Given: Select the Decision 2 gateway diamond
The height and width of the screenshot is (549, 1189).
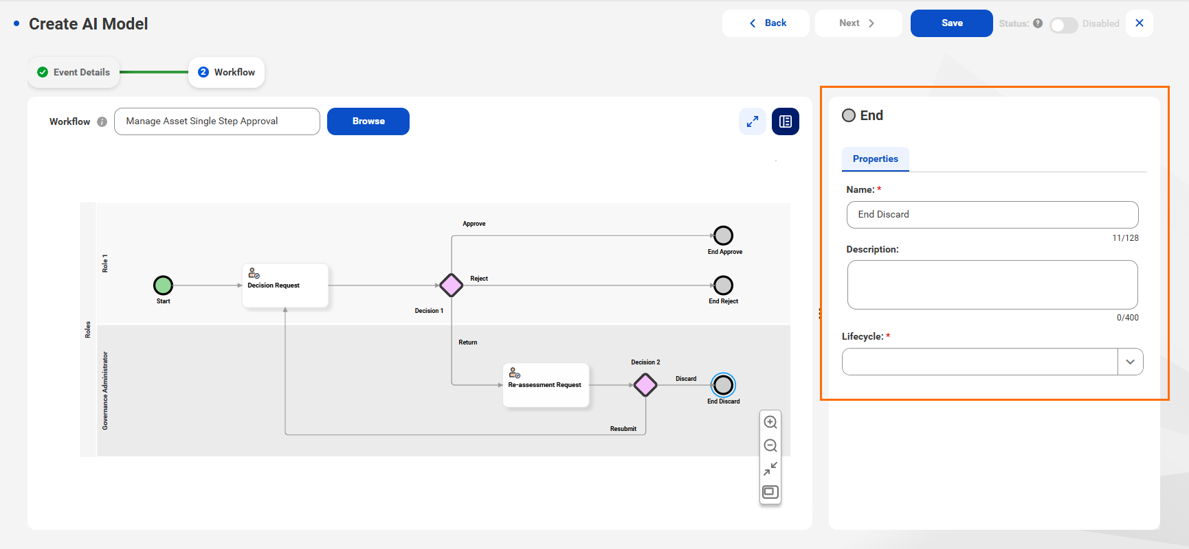Looking at the screenshot, I should click(x=645, y=385).
